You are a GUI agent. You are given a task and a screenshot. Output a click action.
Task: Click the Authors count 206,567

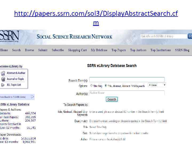pos(30,121)
